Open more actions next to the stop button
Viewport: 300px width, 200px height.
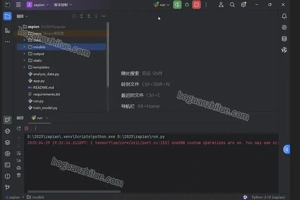coord(206,5)
